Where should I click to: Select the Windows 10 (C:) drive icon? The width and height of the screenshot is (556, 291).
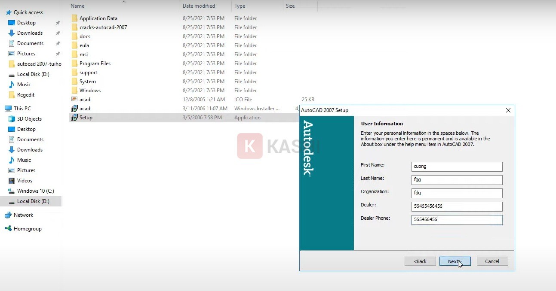click(12, 191)
